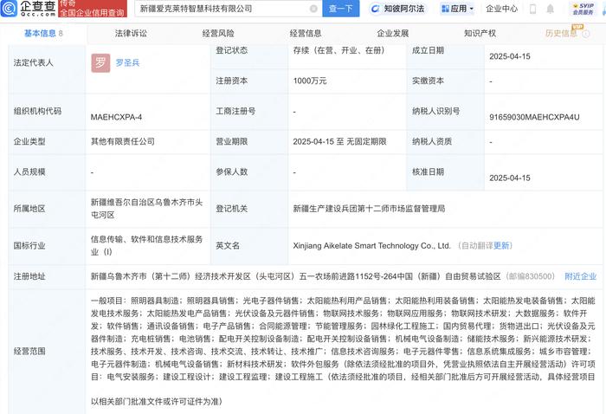606x414 pixels.
Task: Go to 企业中心
Action: click(x=501, y=9)
